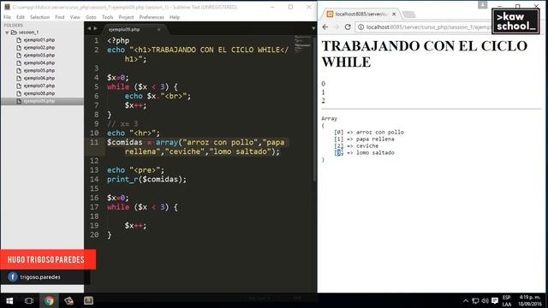Open a new browser tab
The height and width of the screenshot is (308, 548).
[408, 15]
